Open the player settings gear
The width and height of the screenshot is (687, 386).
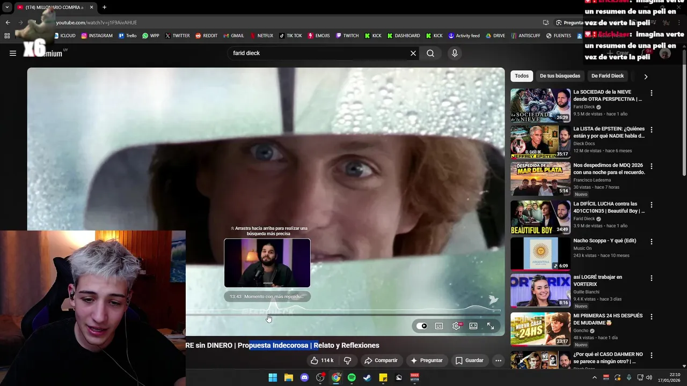coord(456,326)
